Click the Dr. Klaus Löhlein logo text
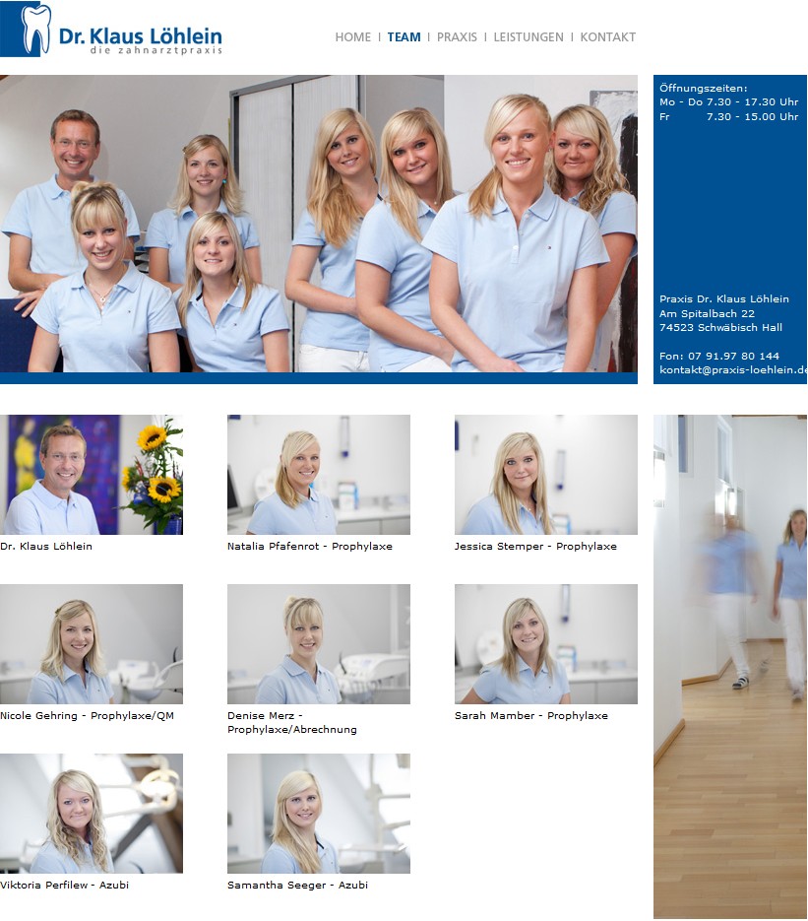 tap(140, 37)
